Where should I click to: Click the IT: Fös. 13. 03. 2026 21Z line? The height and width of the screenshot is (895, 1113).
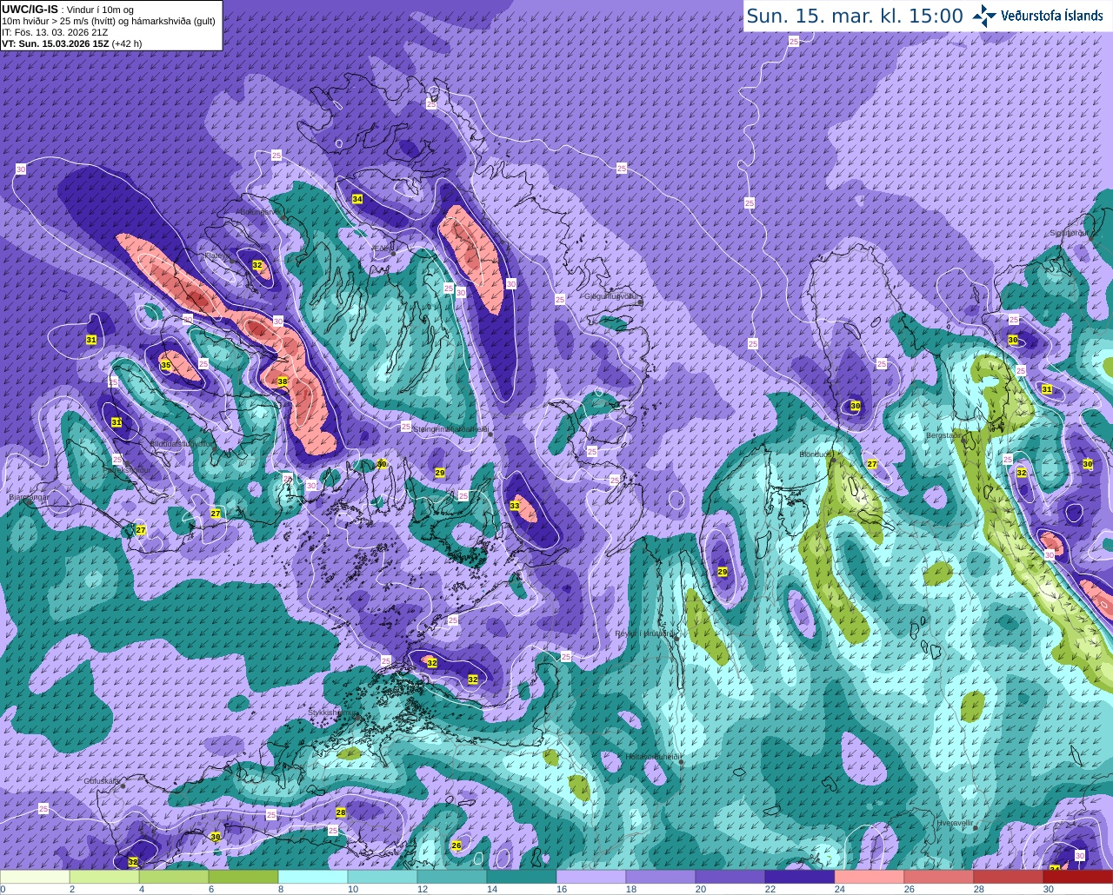(55, 32)
